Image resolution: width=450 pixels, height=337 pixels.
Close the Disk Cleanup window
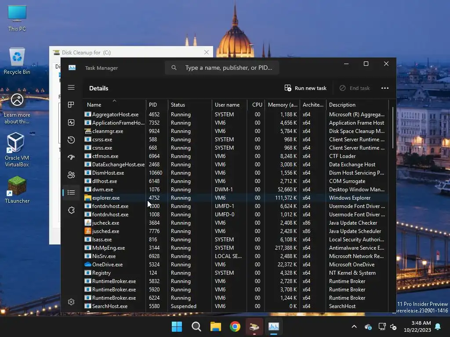point(207,52)
